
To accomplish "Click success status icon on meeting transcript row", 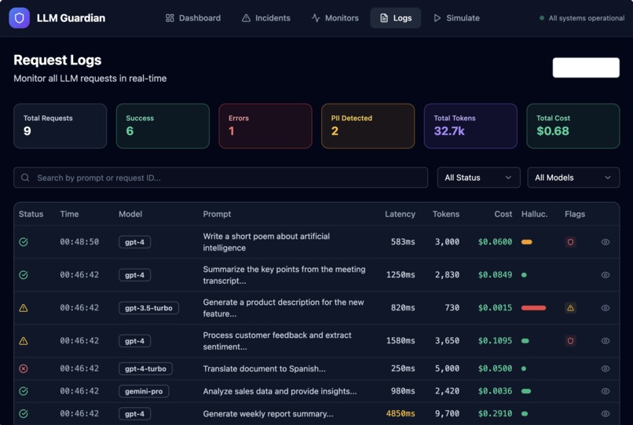I will coord(24,275).
